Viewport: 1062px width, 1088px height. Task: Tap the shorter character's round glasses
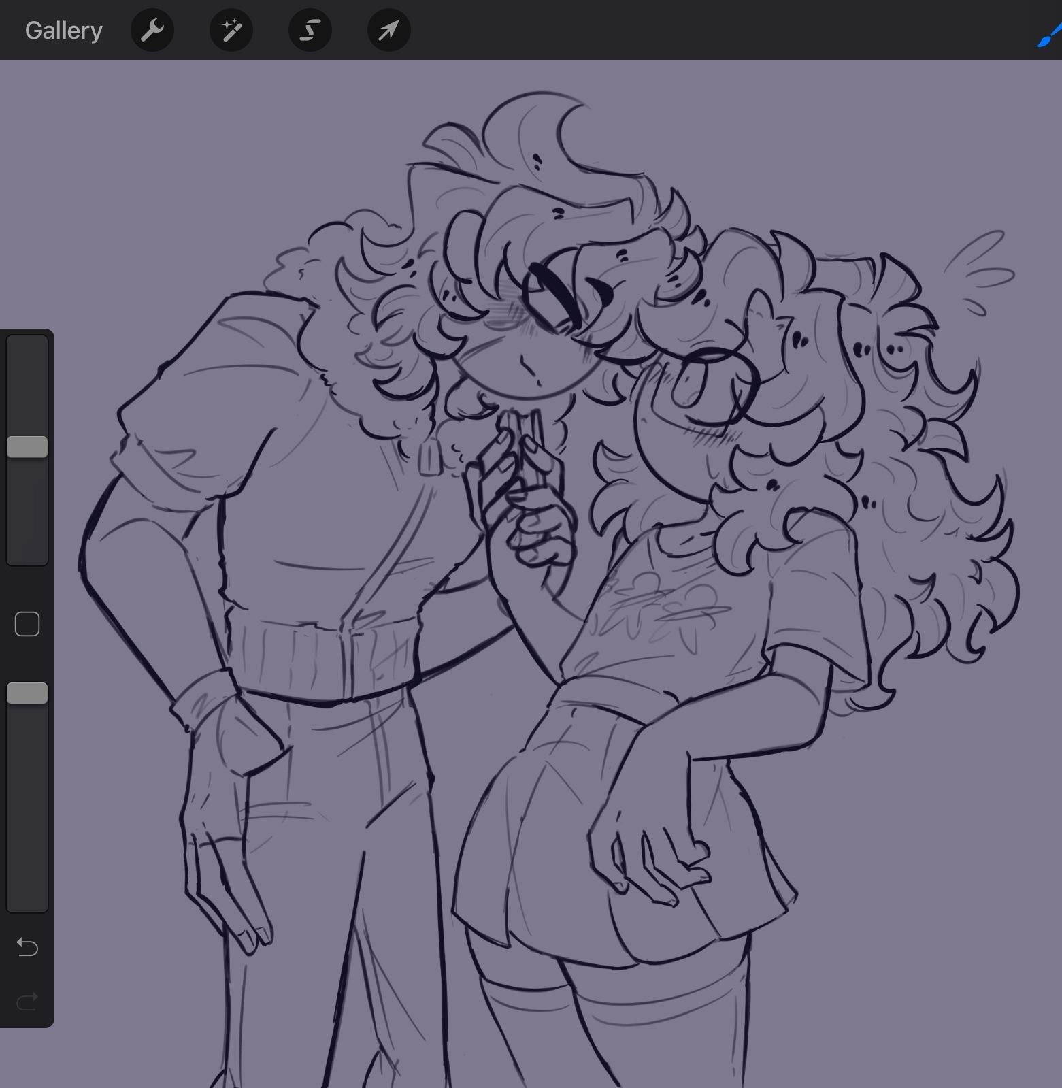point(721,381)
